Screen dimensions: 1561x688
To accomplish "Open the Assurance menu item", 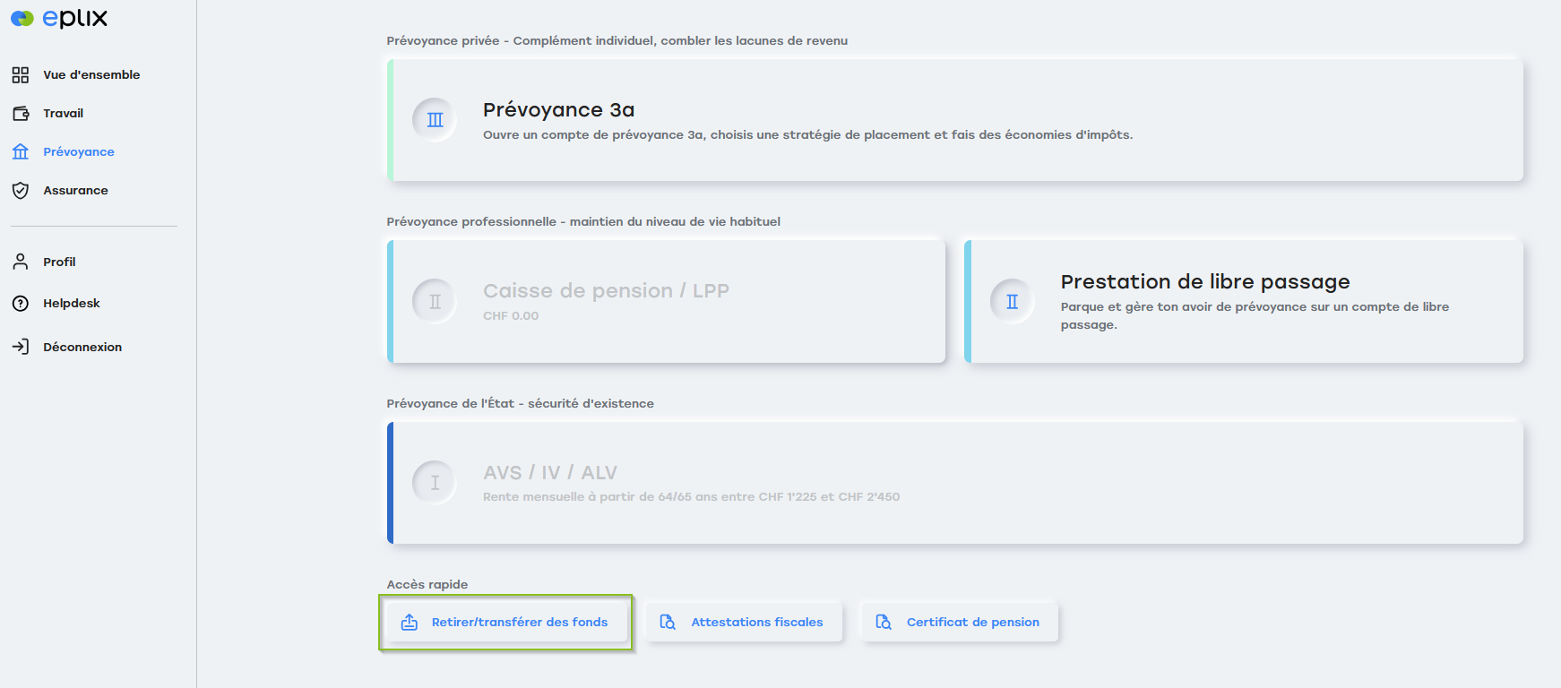I will coord(75,190).
